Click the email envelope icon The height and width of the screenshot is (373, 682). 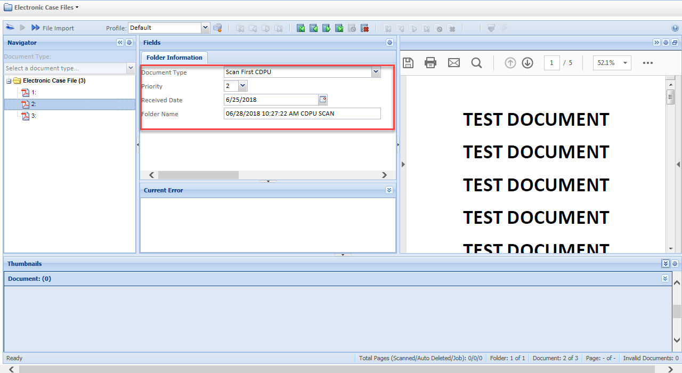(453, 63)
